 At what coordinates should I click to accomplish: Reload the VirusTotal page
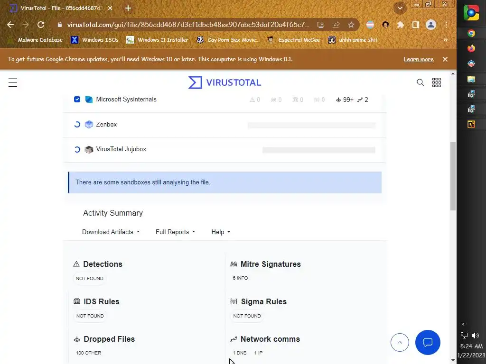(41, 25)
